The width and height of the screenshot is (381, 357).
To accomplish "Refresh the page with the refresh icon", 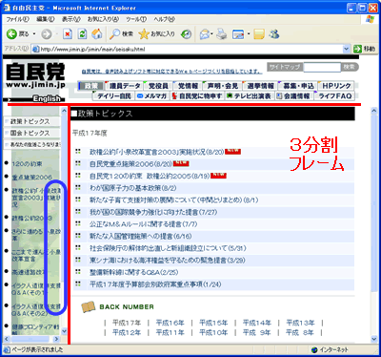I will point(82,34).
